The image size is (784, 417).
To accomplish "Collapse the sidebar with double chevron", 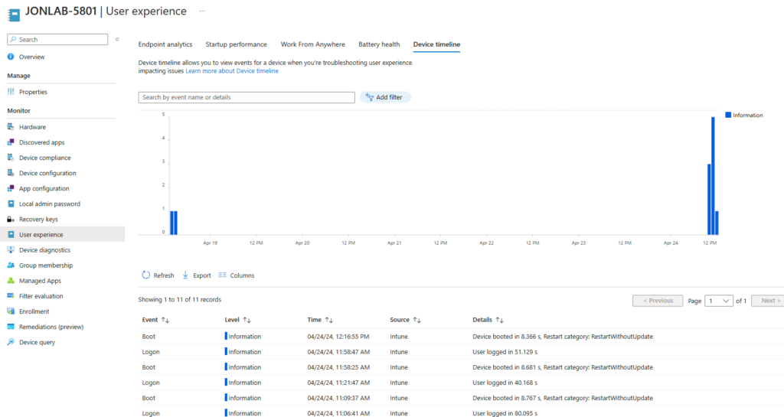I will 117,39.
